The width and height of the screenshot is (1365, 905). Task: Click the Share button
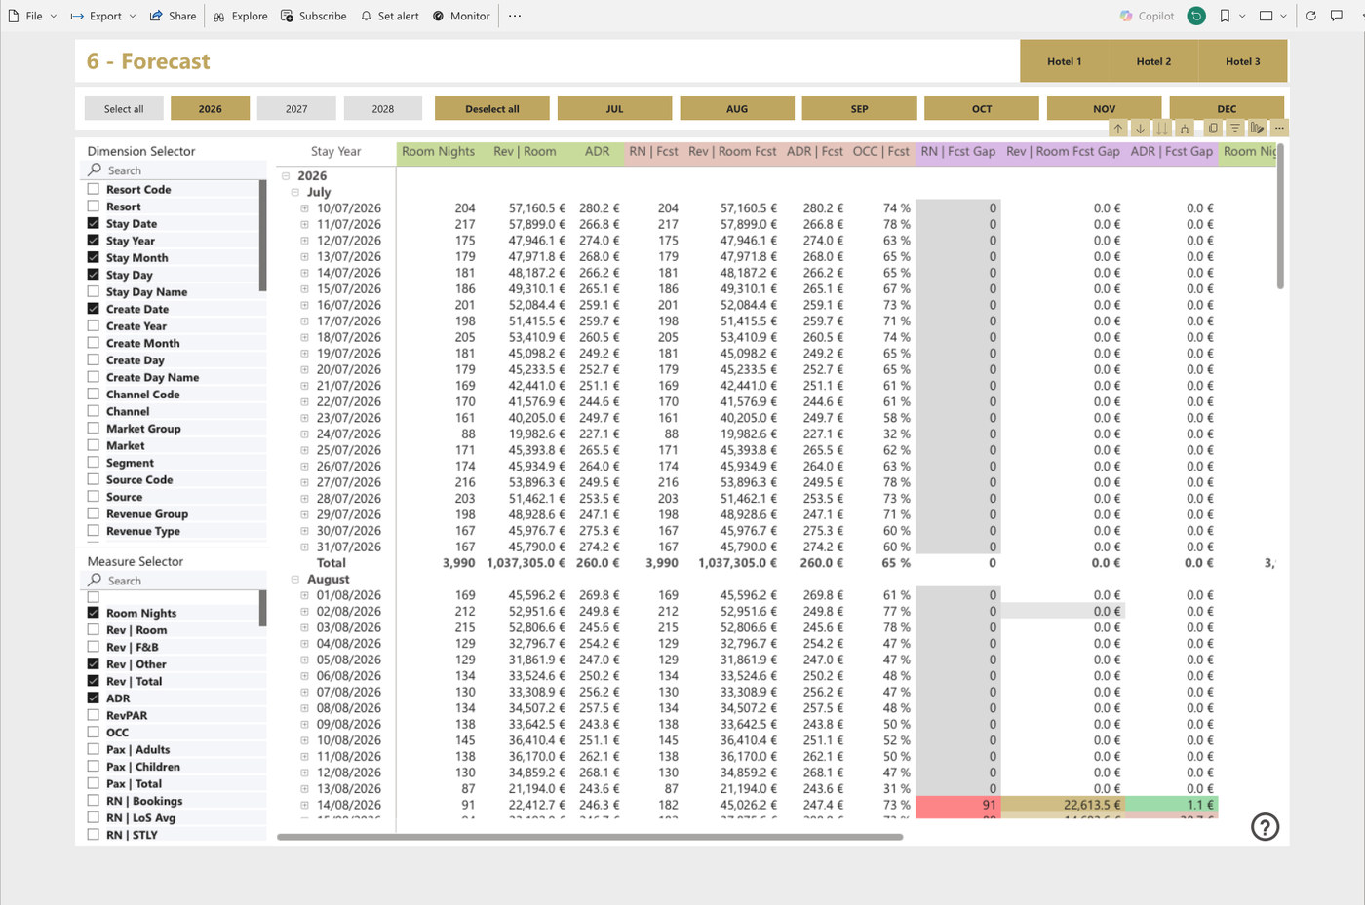[173, 16]
